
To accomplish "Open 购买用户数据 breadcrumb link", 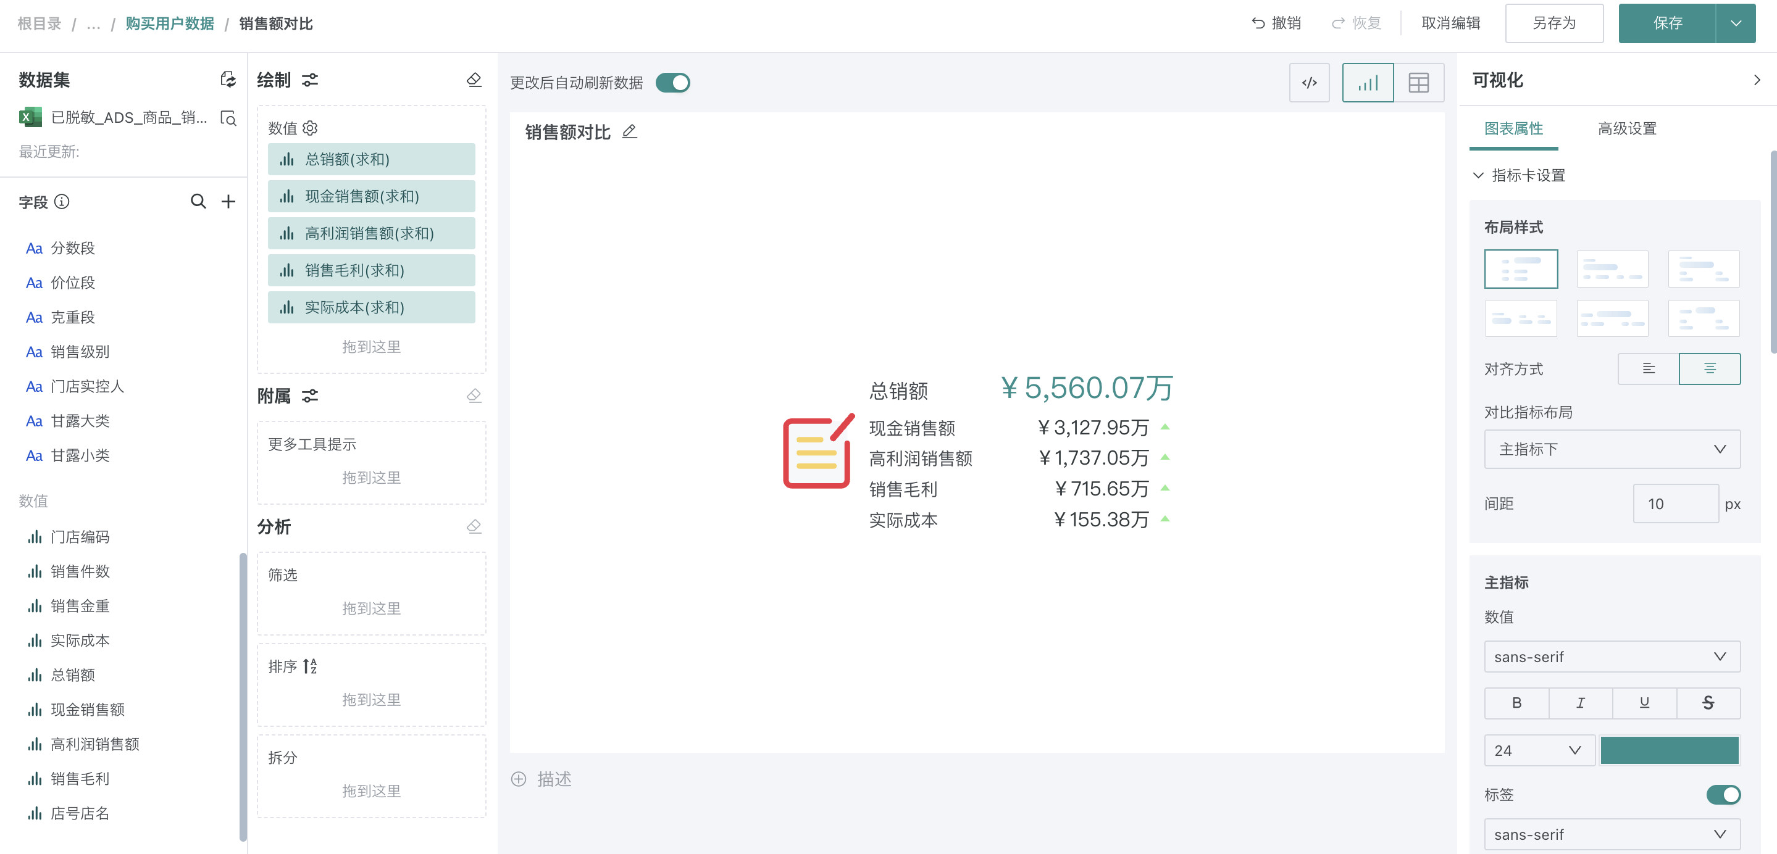I will pyautogui.click(x=170, y=23).
